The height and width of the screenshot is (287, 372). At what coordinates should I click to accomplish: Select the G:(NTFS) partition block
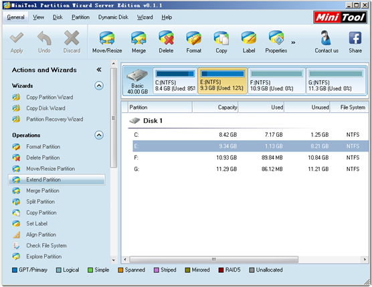336,81
